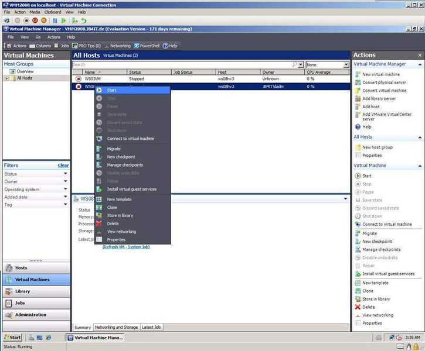This screenshot has width=425, height=351.
Task: Click the Pause icon in VM Connection toolbar
Action: [55, 20]
